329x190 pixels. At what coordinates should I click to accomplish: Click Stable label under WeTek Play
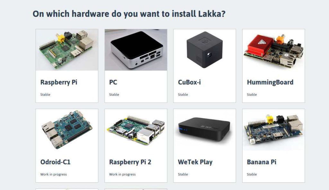[183, 174]
